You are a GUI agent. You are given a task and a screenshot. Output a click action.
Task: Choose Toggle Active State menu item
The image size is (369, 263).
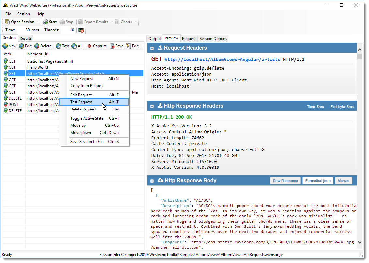(x=94, y=118)
